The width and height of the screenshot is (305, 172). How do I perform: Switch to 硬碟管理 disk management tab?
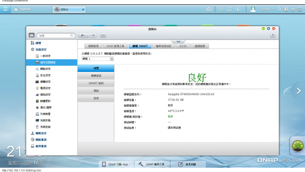click(x=93, y=46)
